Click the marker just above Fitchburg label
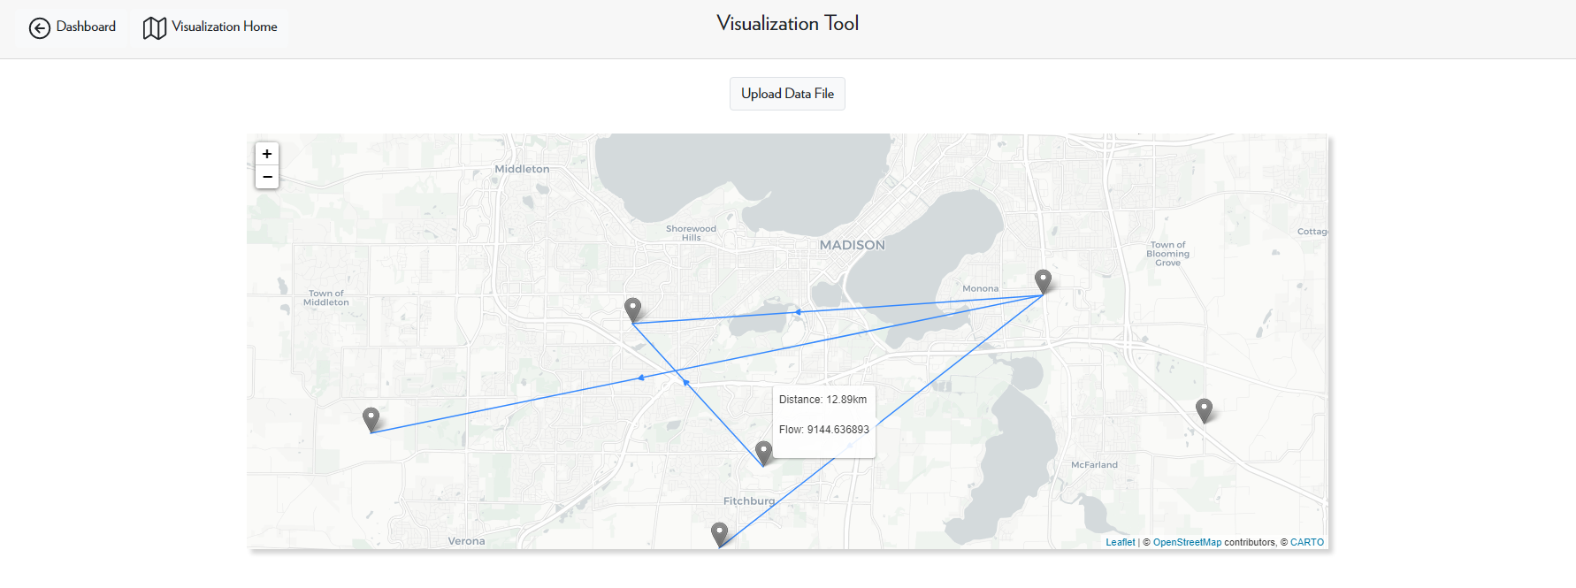 (764, 453)
